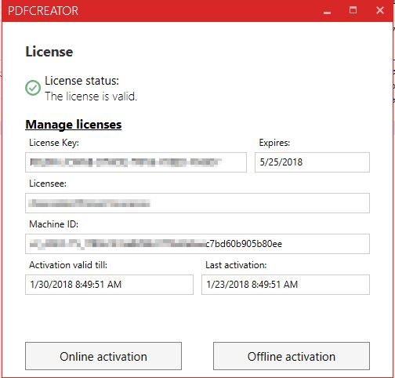
Task: Click the License heading
Action: pyautogui.click(x=49, y=52)
